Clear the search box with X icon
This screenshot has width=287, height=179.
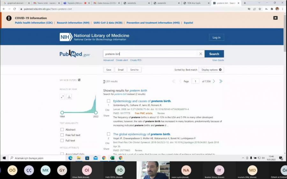tap(201, 54)
